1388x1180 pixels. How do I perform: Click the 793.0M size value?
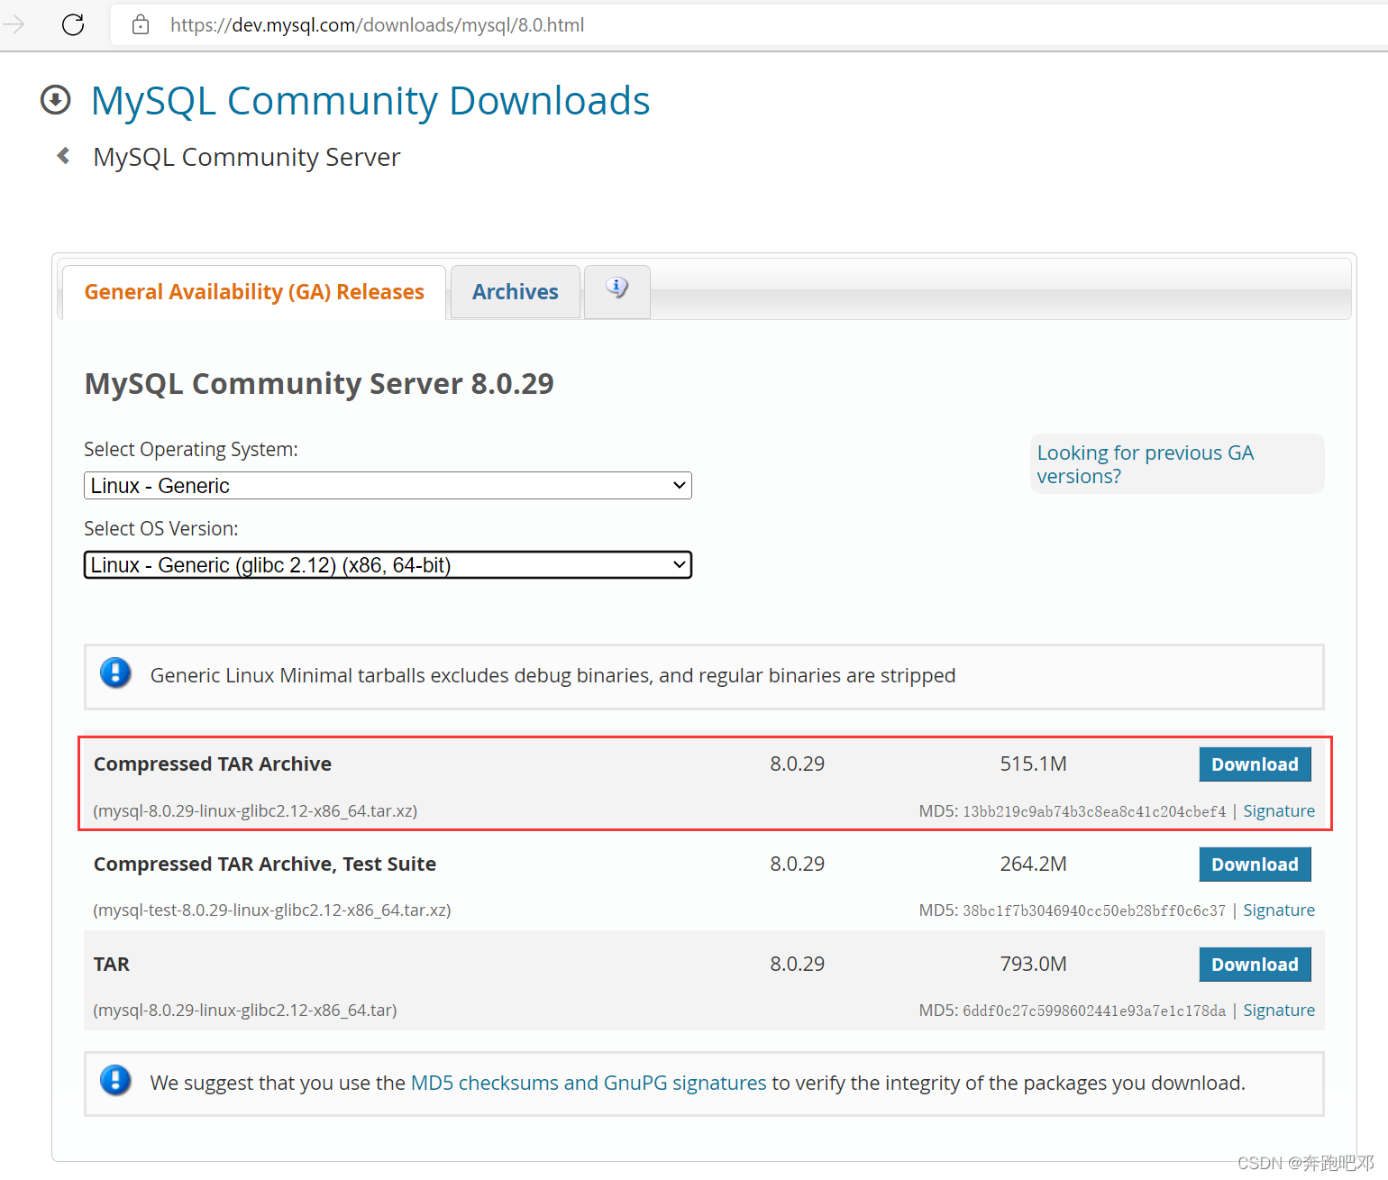click(1033, 964)
